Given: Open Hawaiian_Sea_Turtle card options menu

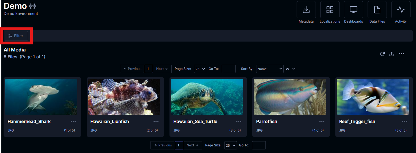Looking at the screenshot, I should click(x=239, y=121).
